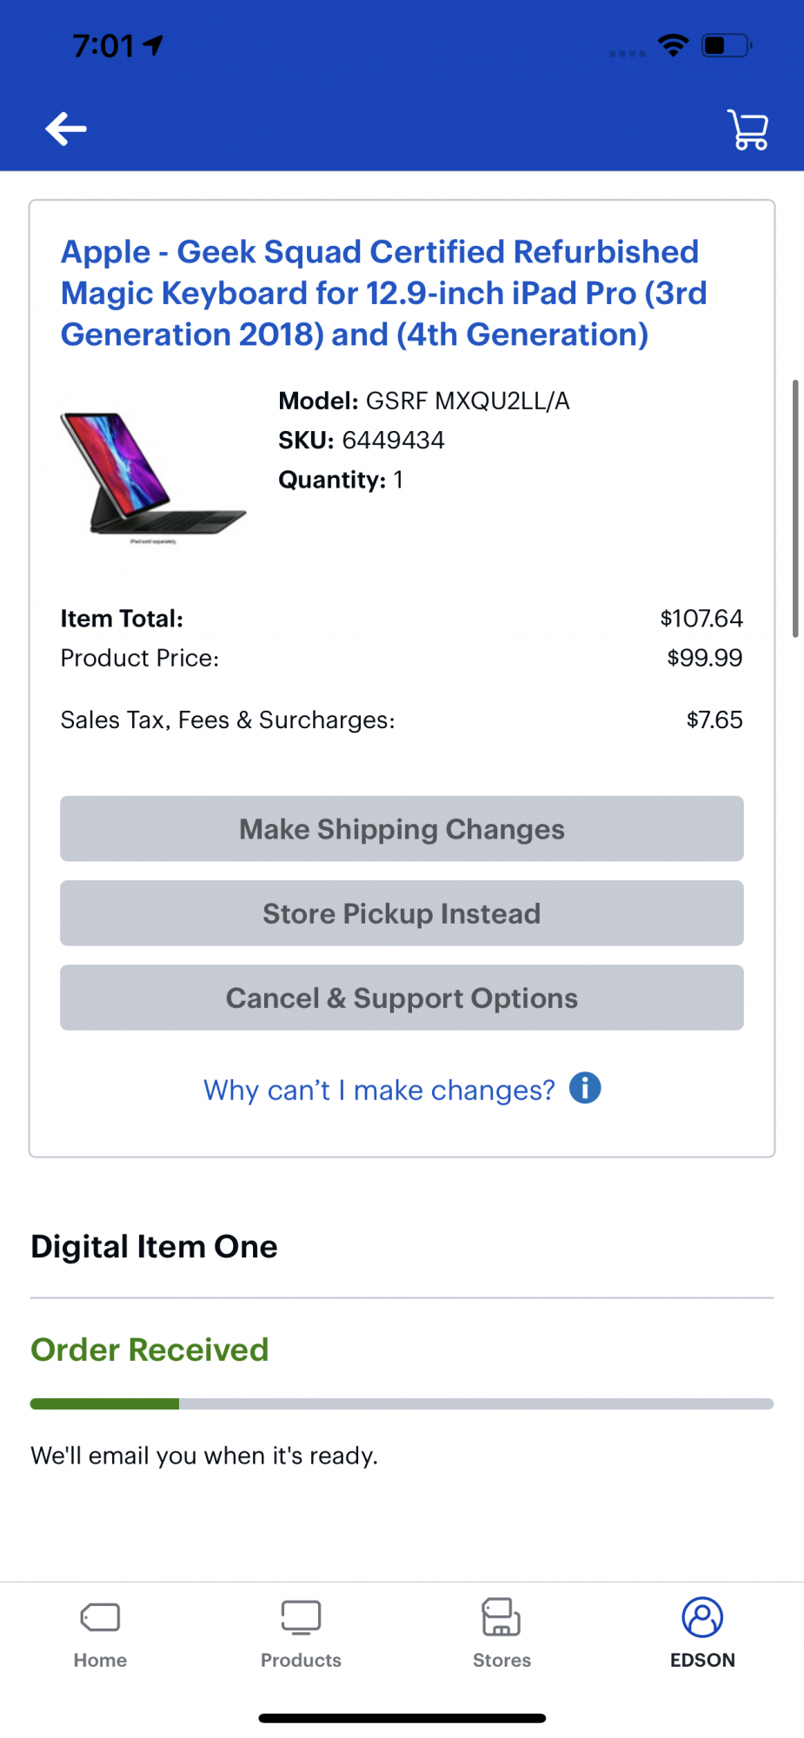Open the Magic Keyboard product title link
Viewport: 804px width, 1738px height.
coord(383,293)
